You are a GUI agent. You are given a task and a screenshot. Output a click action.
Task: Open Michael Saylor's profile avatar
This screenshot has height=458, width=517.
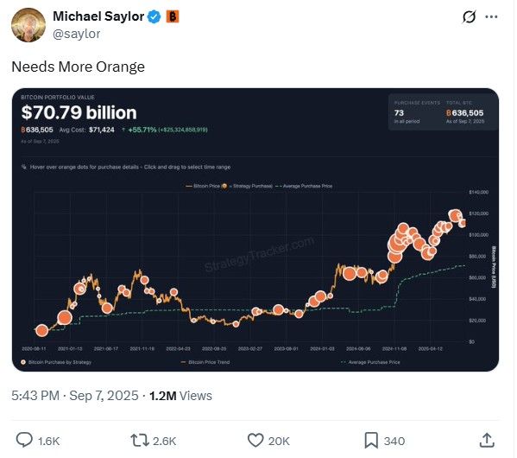[28, 25]
